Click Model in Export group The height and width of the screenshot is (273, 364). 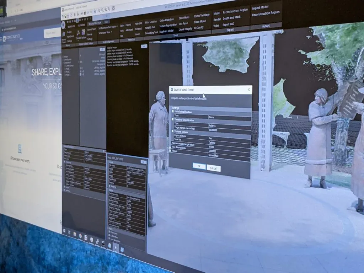tap(217, 14)
